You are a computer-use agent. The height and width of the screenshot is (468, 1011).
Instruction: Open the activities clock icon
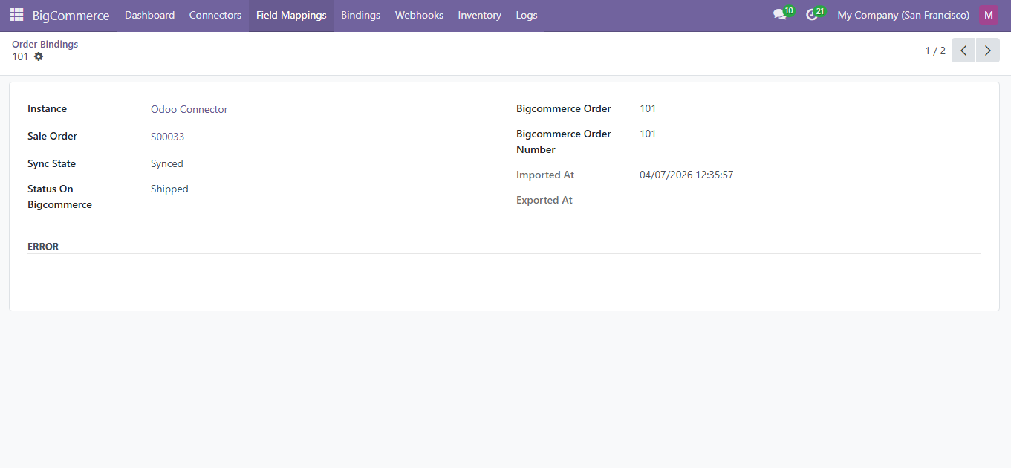pyautogui.click(x=812, y=15)
